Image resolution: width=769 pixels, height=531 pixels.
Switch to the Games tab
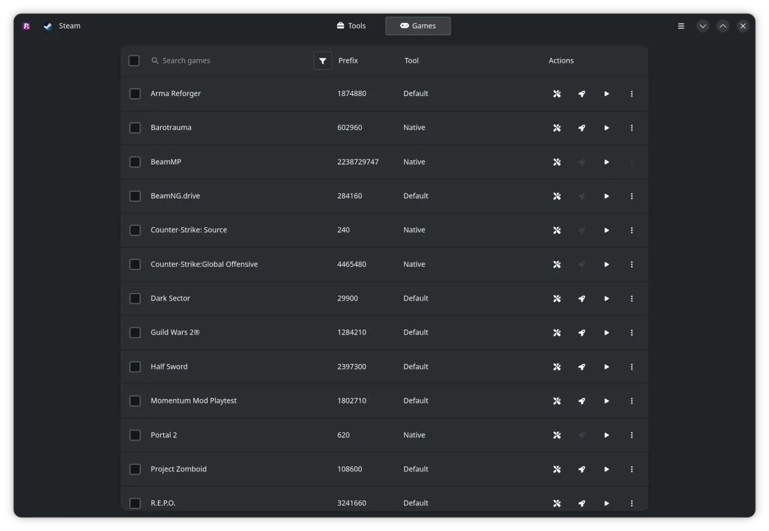click(418, 26)
